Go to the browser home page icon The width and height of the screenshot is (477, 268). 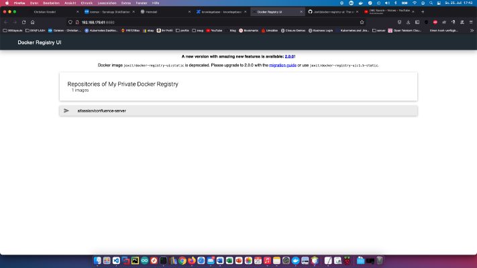click(33, 22)
